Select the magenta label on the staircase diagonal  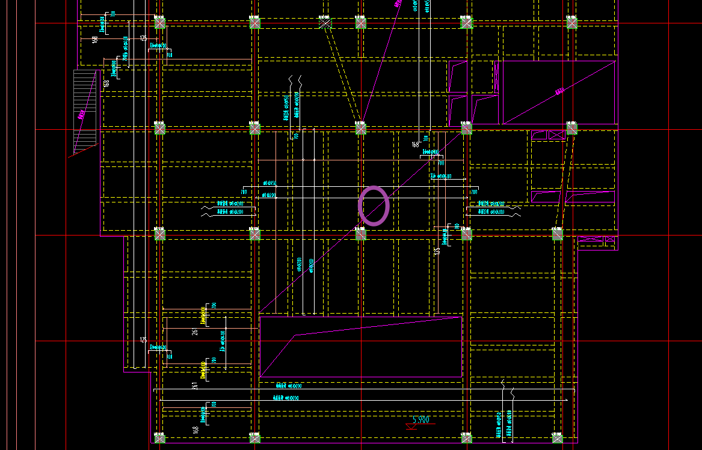[x=81, y=115]
